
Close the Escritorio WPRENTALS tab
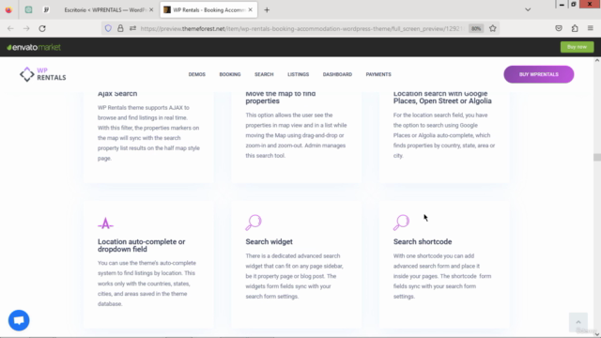pyautogui.click(x=151, y=10)
